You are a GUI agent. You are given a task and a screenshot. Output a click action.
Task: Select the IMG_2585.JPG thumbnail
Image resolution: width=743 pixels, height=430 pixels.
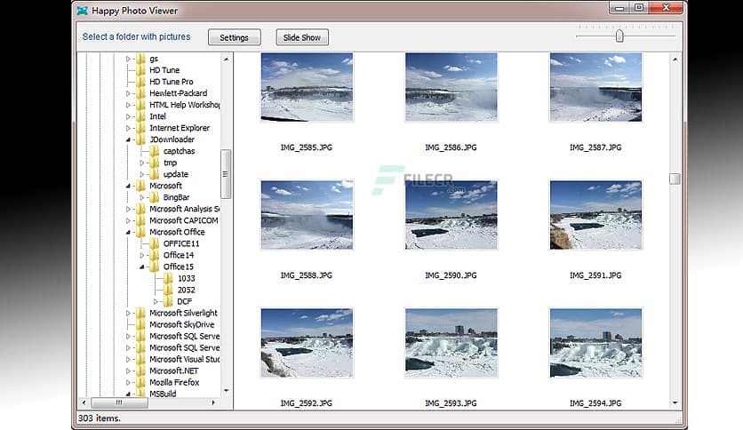(x=307, y=87)
